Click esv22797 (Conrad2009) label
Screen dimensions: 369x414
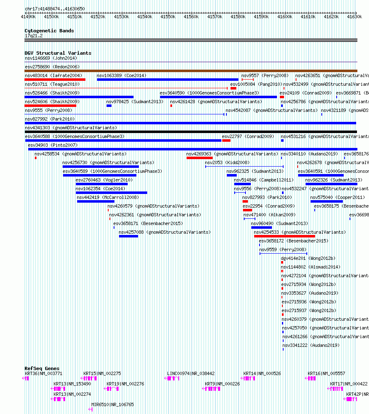click(x=248, y=136)
